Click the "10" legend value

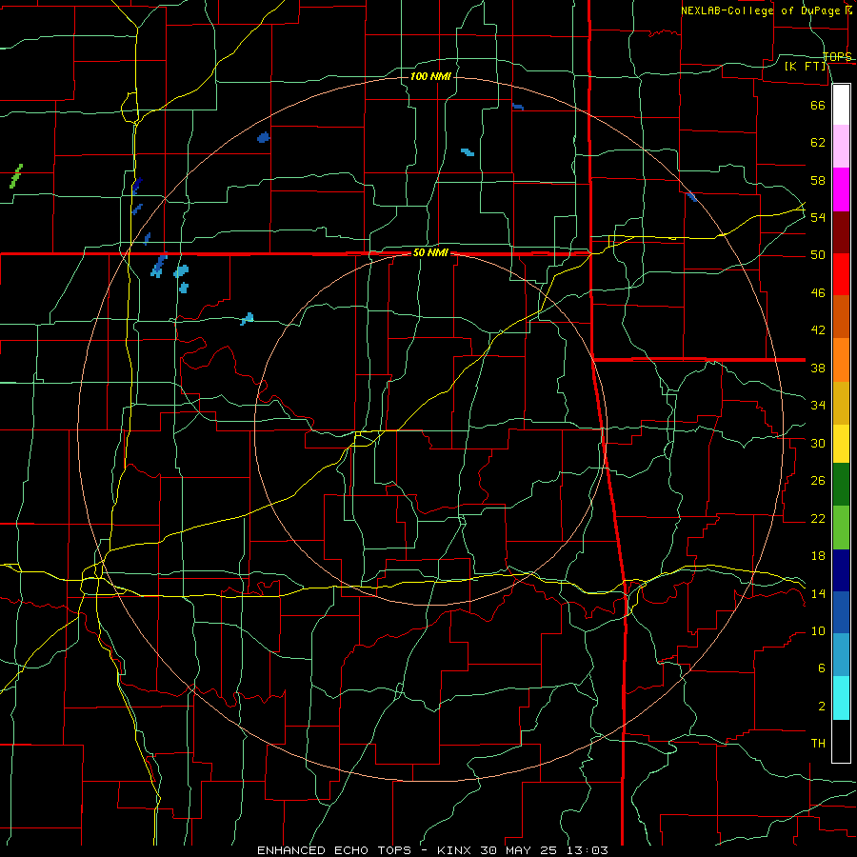click(818, 631)
